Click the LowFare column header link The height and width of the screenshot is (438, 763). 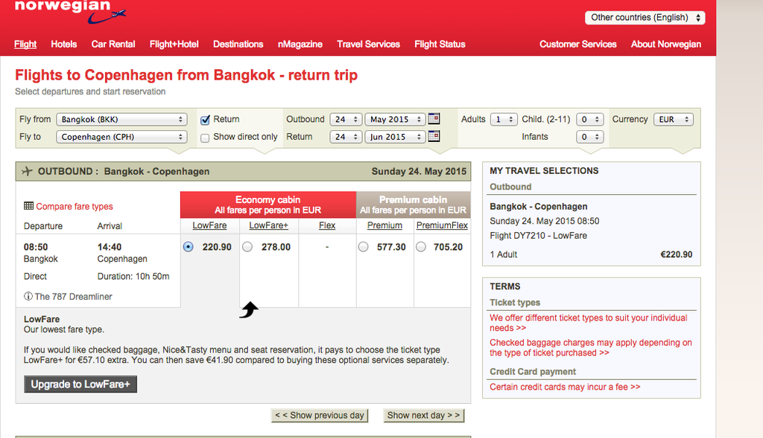(x=209, y=225)
